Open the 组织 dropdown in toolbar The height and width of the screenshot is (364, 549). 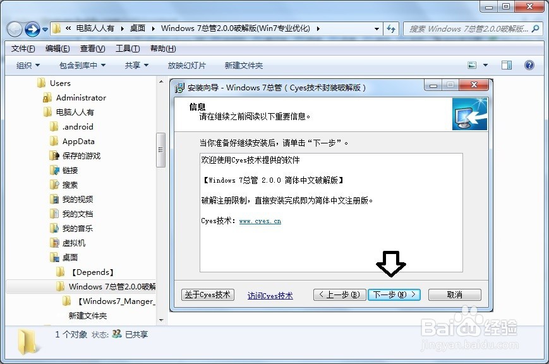pyautogui.click(x=28, y=66)
